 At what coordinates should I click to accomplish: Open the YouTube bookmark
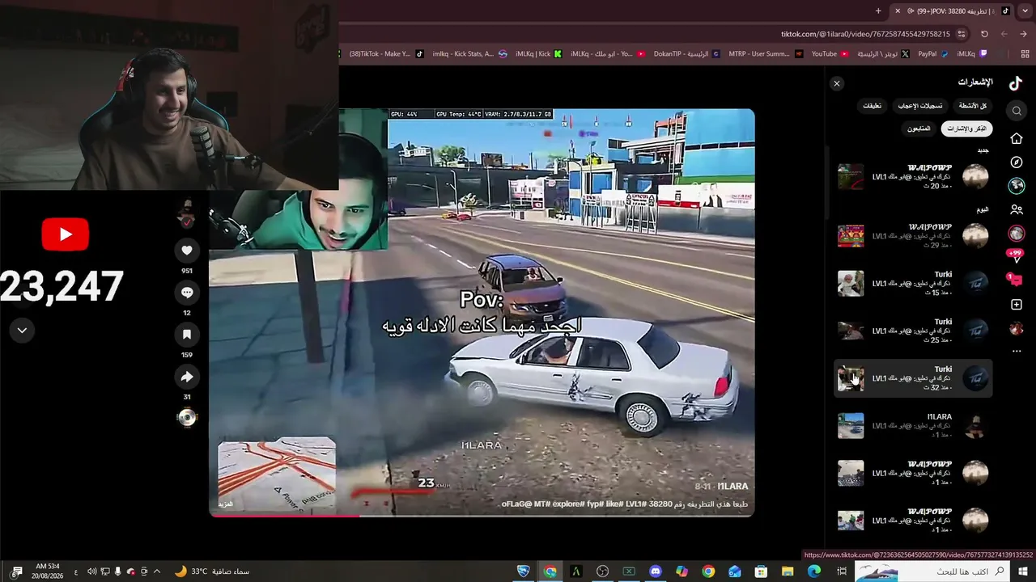coord(830,54)
